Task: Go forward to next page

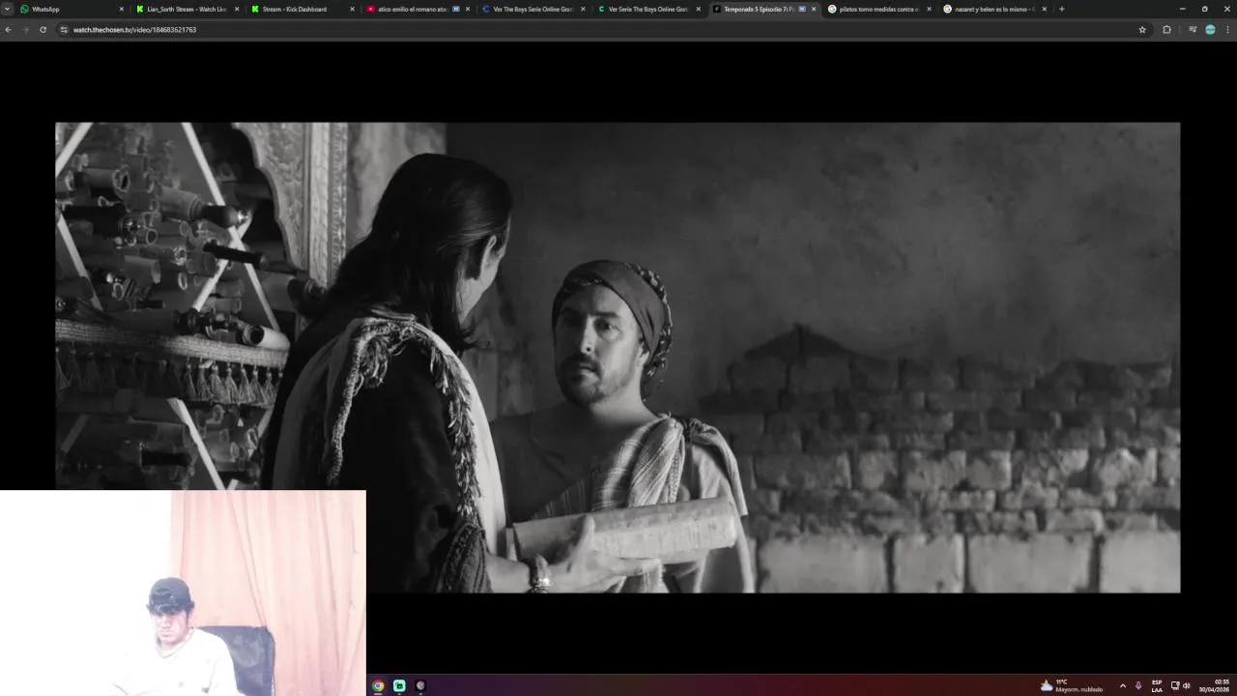Action: 25,30
